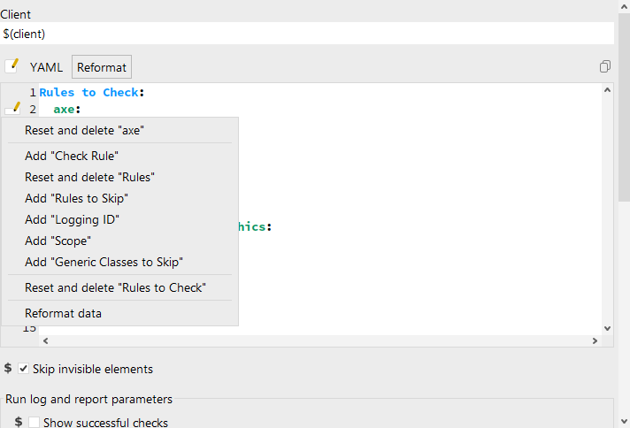
Task: Click the pencil edit icon beside YAML
Action: click(12, 66)
